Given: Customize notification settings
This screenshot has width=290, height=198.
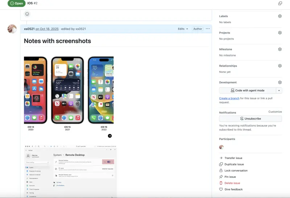Looking at the screenshot, I should [x=275, y=112].
